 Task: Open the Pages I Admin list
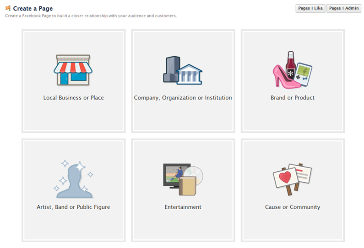point(344,8)
